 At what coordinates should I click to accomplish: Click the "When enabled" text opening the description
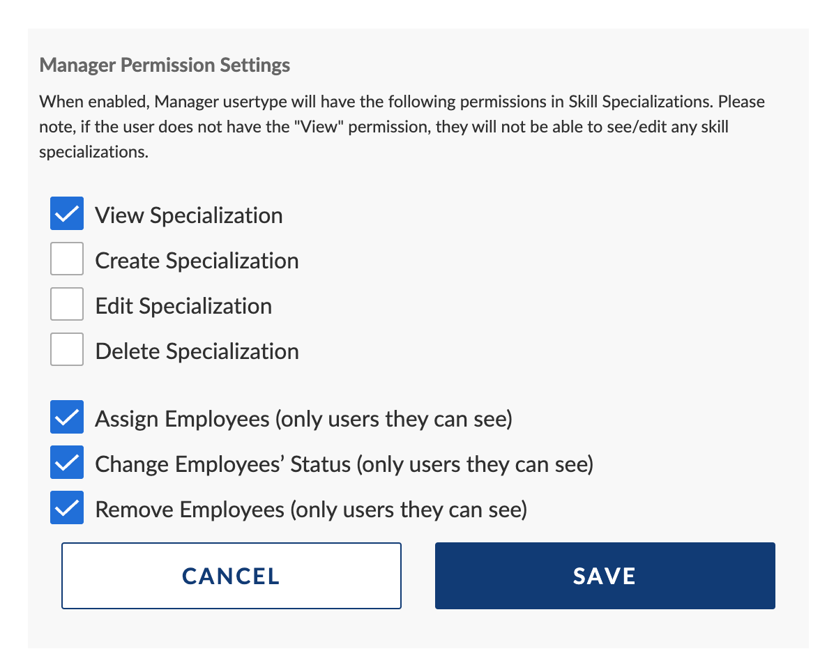pos(93,102)
